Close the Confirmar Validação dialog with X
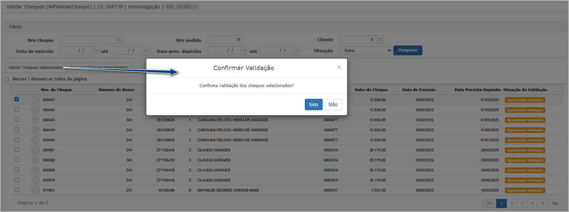Viewport: 569px width, 212px height. 339,67
